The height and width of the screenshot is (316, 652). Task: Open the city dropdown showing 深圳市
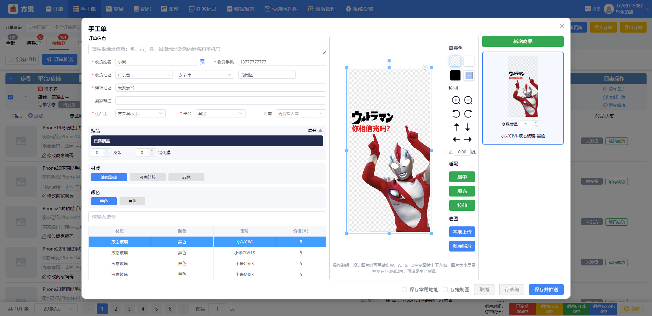pos(205,75)
